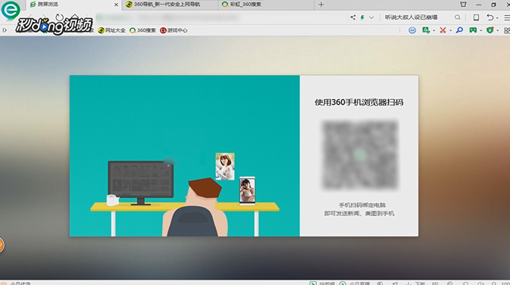Expand the bookmarks bar sidebar arrow
Viewport: 510px width, 285px height.
click(5, 30)
